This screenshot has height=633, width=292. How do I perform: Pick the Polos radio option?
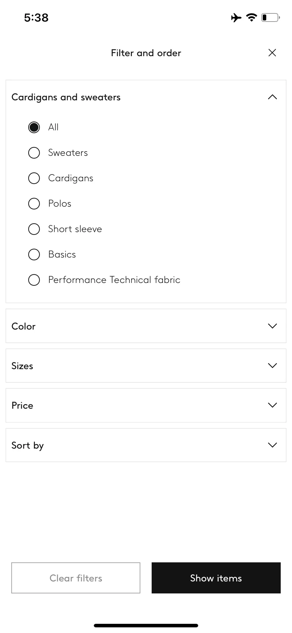click(x=34, y=203)
